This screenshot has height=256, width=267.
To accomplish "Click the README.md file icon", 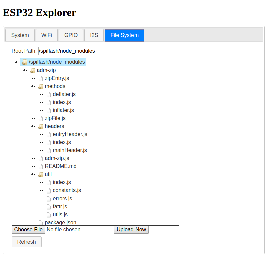I will [41, 166].
